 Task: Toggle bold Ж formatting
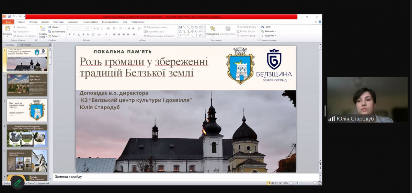(x=69, y=35)
